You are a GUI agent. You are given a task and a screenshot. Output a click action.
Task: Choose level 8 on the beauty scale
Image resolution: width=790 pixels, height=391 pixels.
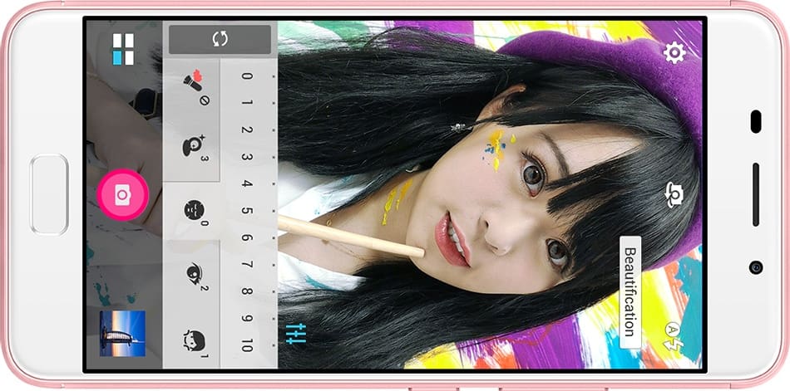point(246,291)
